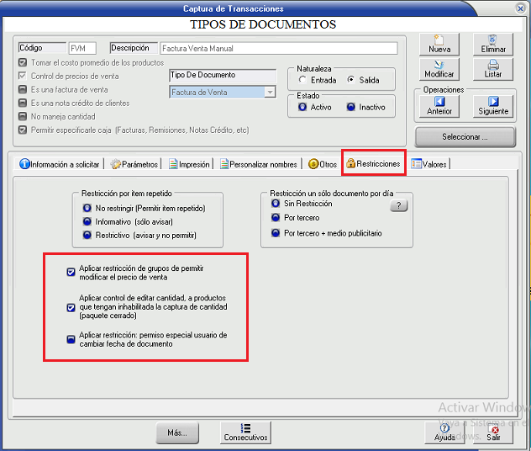Open the Consecutivos list button
This screenshot has width=531, height=451.
point(245,432)
